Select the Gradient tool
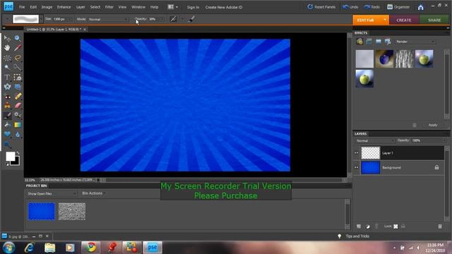Screen dimensions: 452x254 (x=18, y=125)
